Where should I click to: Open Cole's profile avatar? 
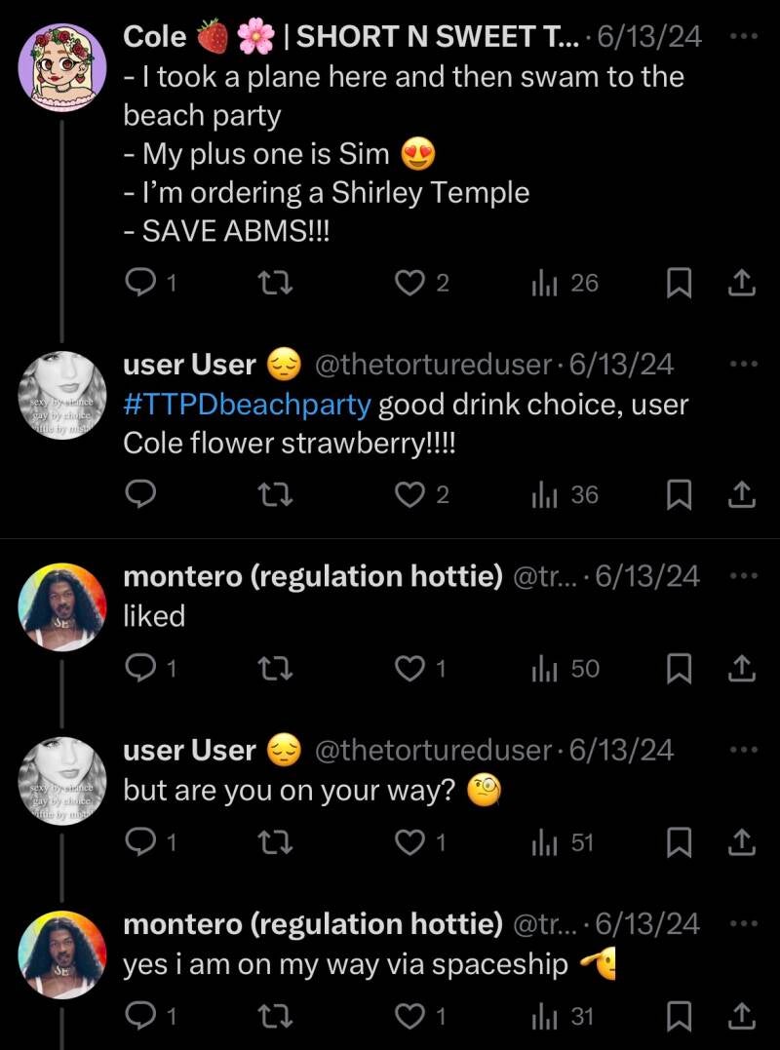62,66
